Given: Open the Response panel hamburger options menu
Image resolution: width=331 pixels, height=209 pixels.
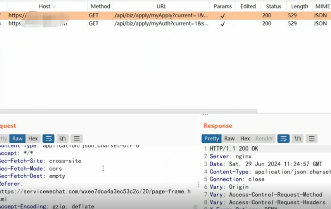Looking at the screenshot, I should [x=311, y=138].
